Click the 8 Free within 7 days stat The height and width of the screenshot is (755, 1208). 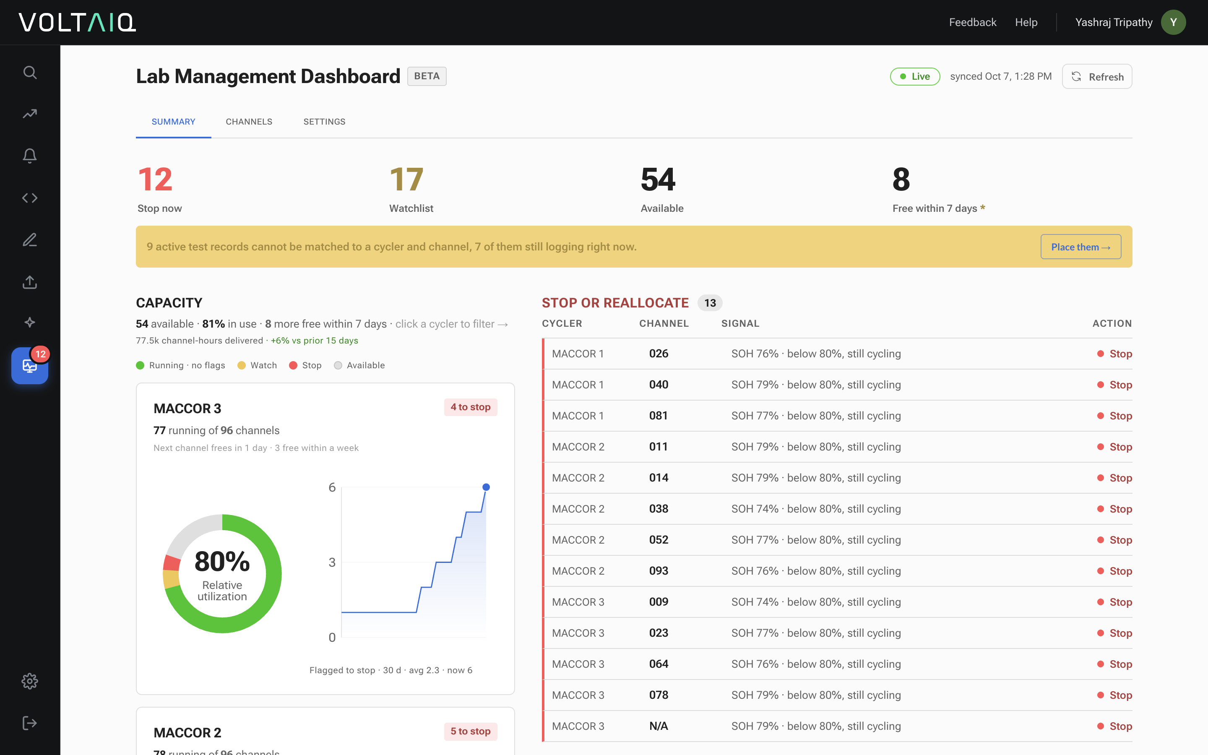coord(938,190)
